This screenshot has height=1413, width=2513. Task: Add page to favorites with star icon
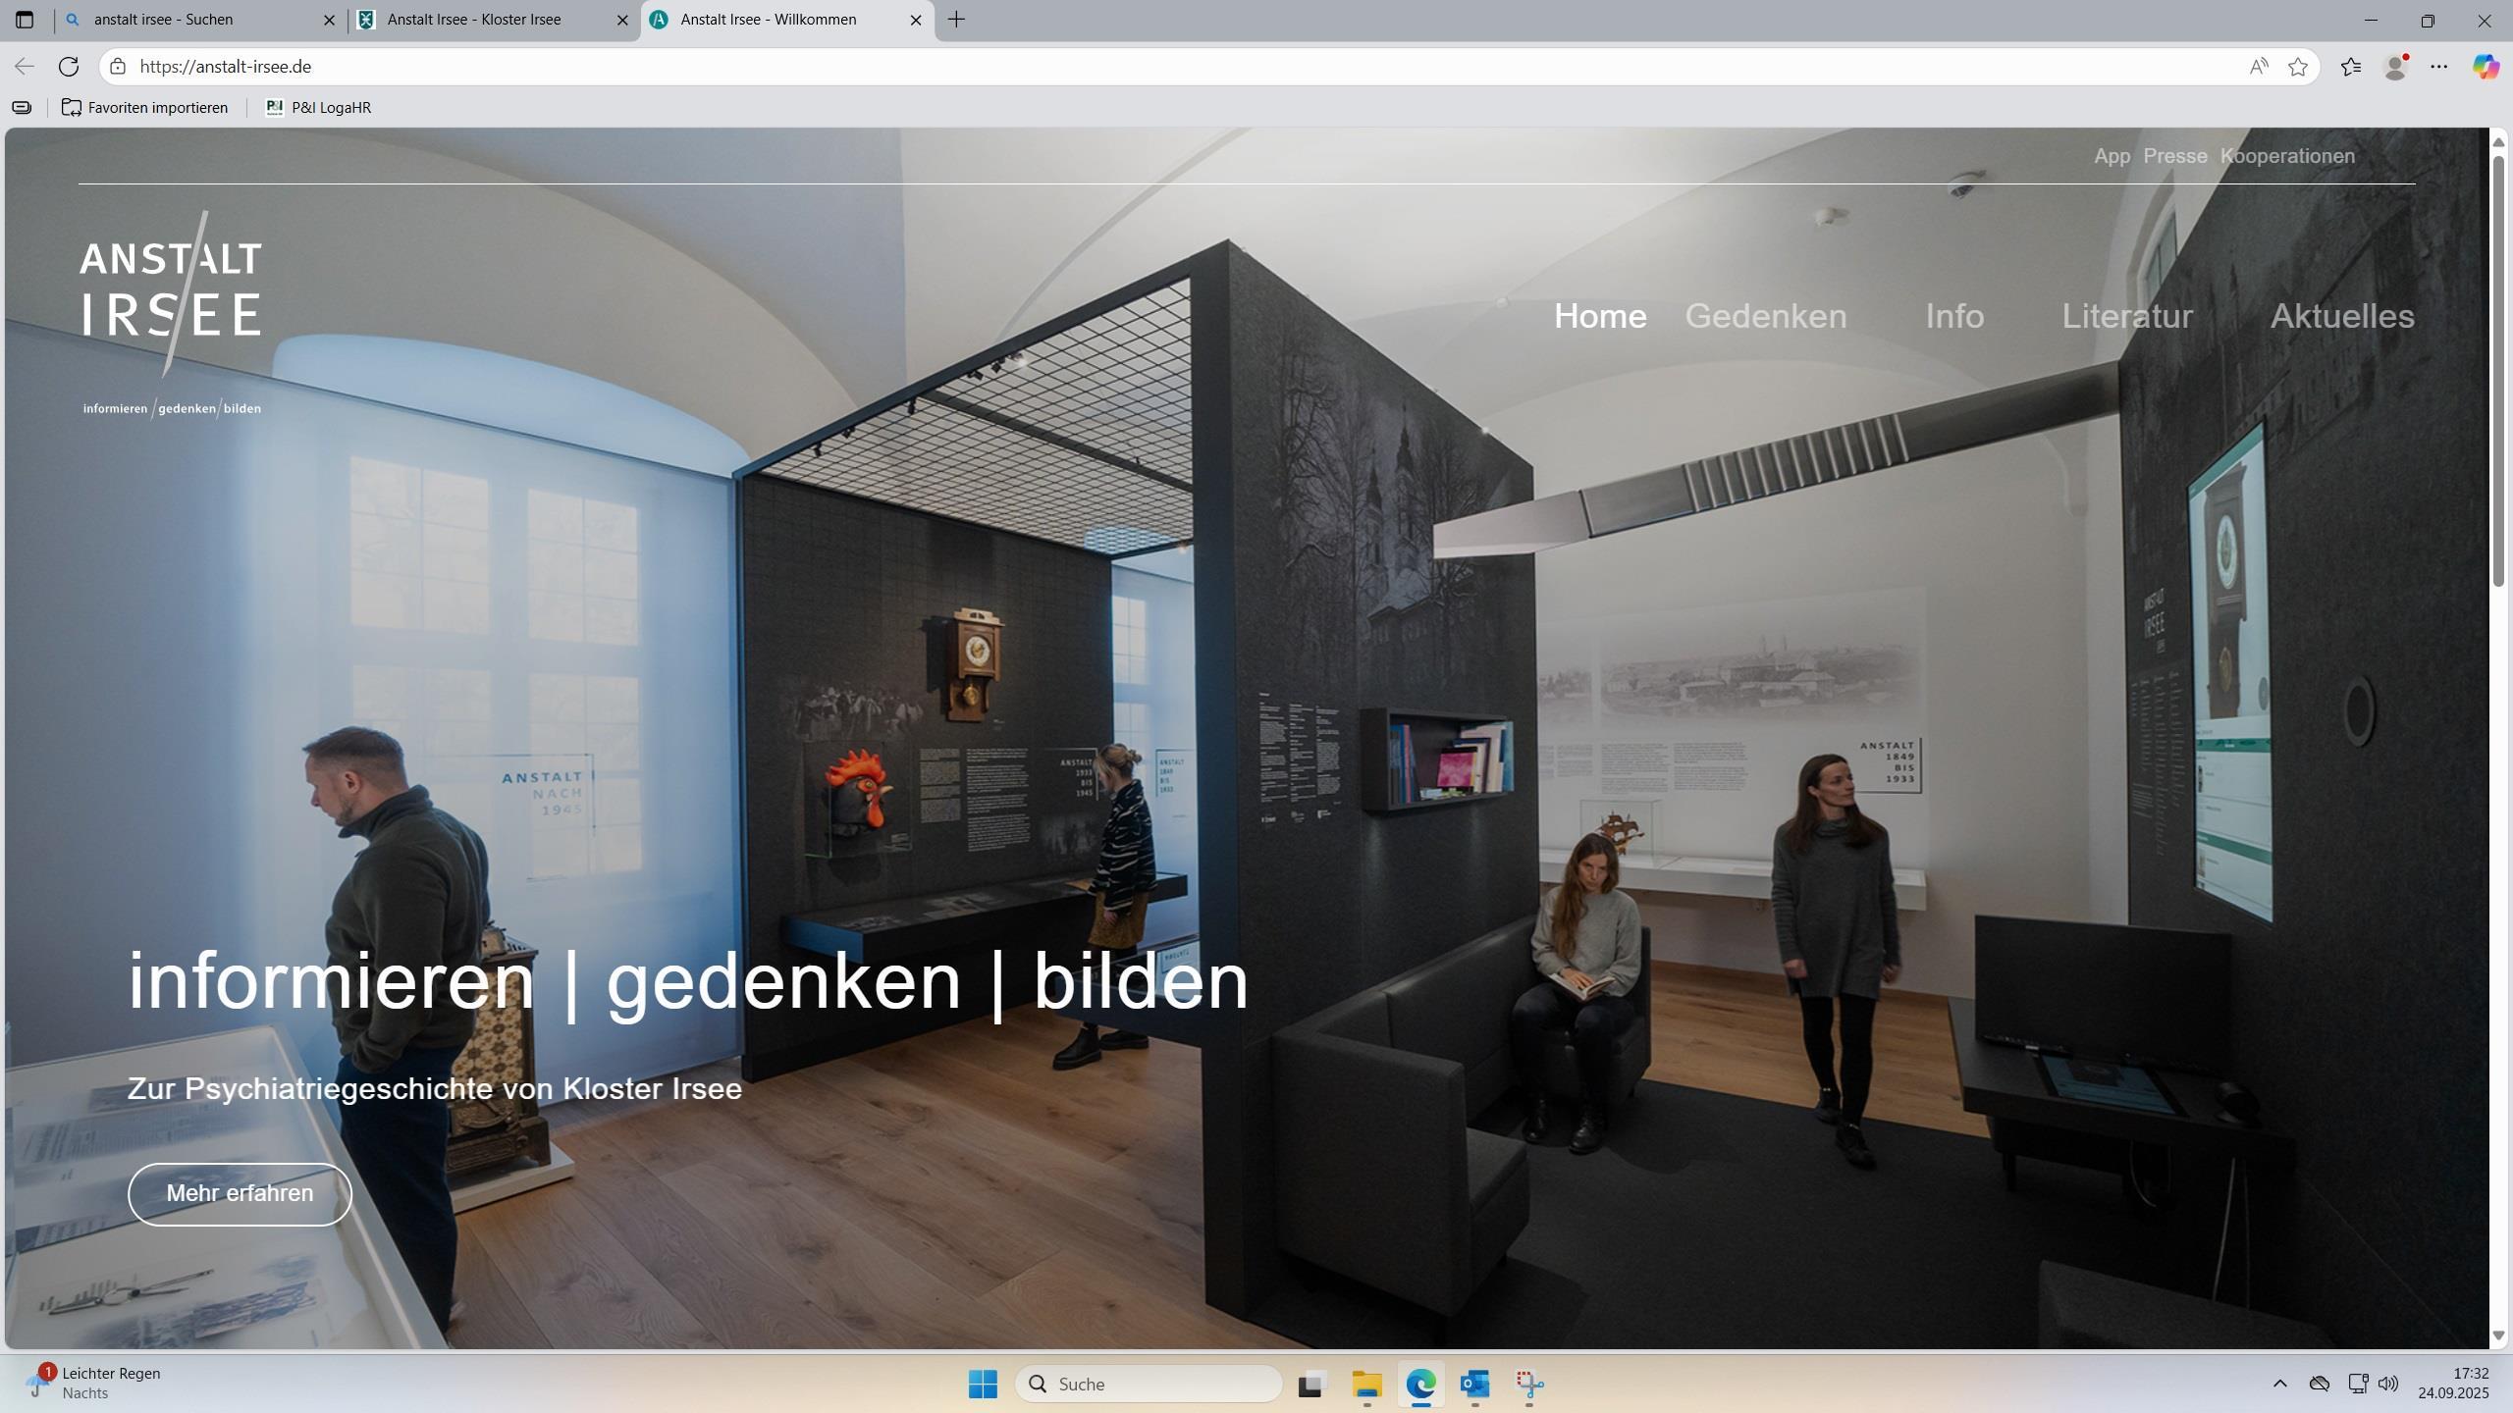[2298, 66]
